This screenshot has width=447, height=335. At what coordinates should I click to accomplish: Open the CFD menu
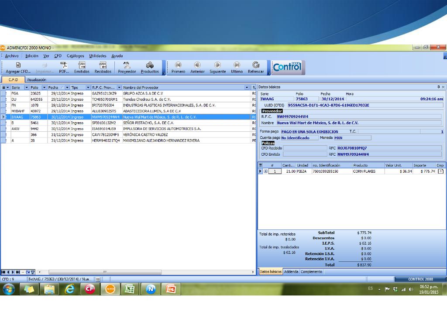click(58, 56)
